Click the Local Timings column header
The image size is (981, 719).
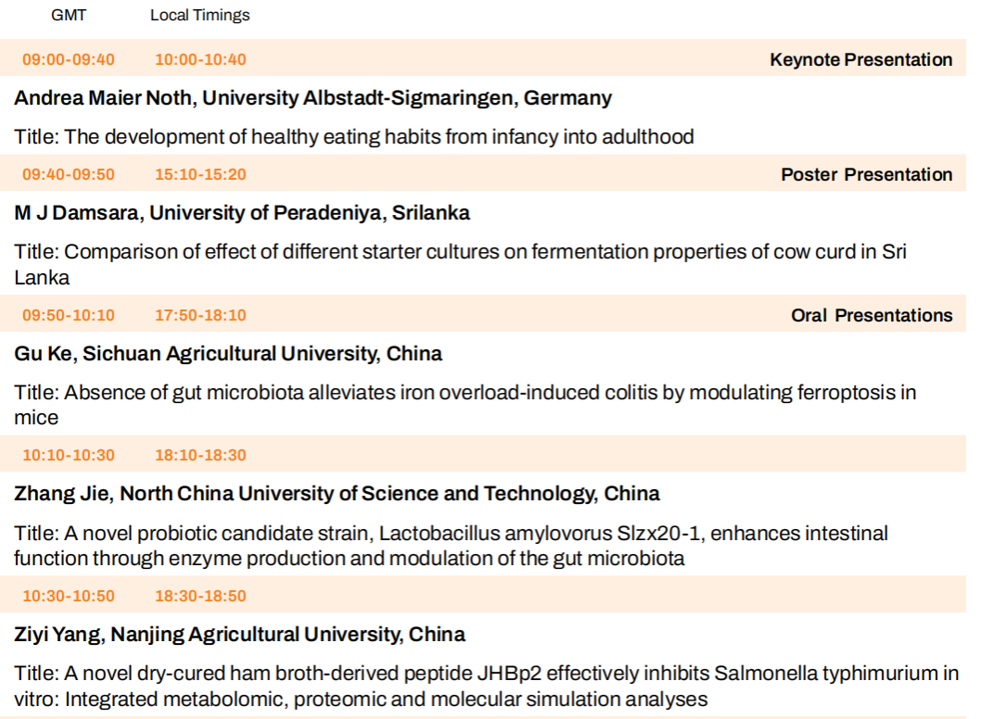[x=199, y=15]
